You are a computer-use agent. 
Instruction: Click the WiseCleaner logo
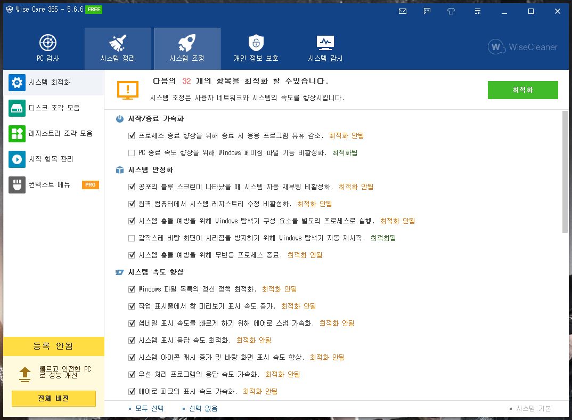pos(522,47)
